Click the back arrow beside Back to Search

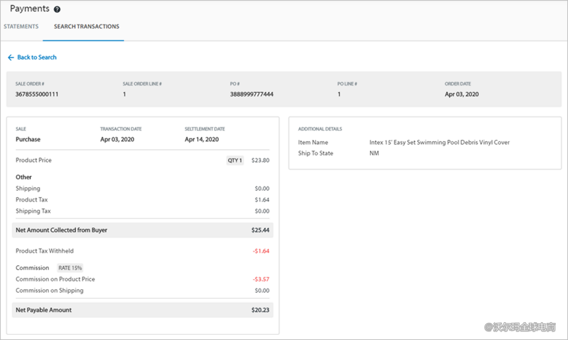tap(11, 57)
